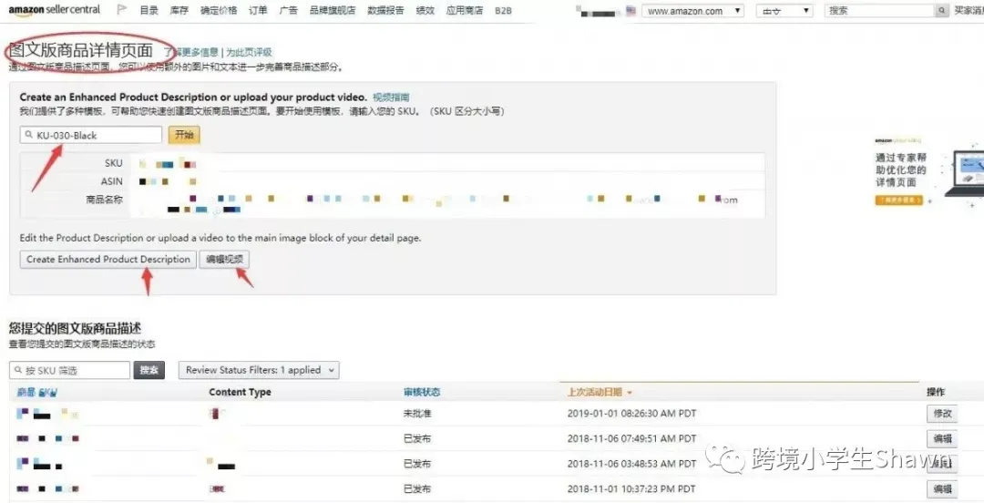The height and width of the screenshot is (503, 984).
Task: Toggle the sort arrow next to 上次活动日期
Action: point(630,393)
